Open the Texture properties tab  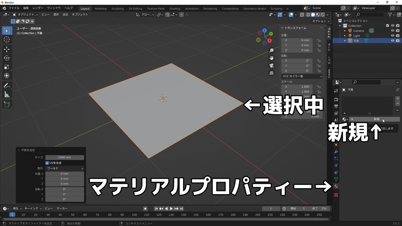coord(336,195)
